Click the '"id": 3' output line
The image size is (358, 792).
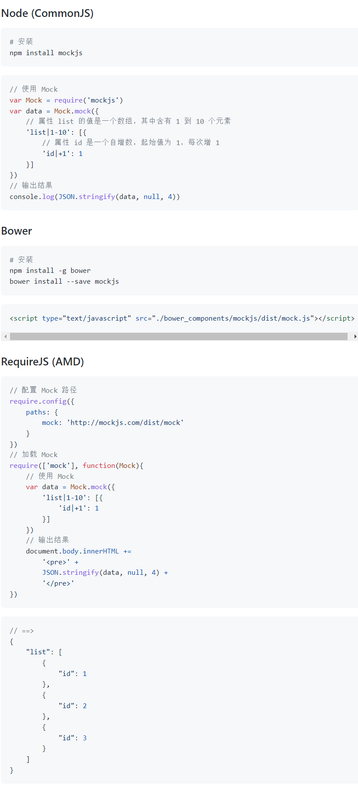point(73,738)
